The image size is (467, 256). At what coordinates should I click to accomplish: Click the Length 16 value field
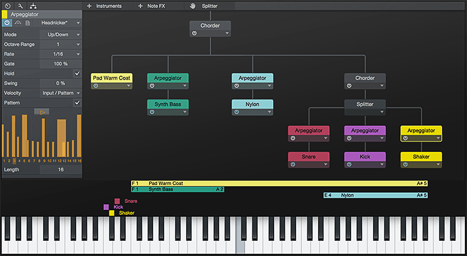point(61,170)
